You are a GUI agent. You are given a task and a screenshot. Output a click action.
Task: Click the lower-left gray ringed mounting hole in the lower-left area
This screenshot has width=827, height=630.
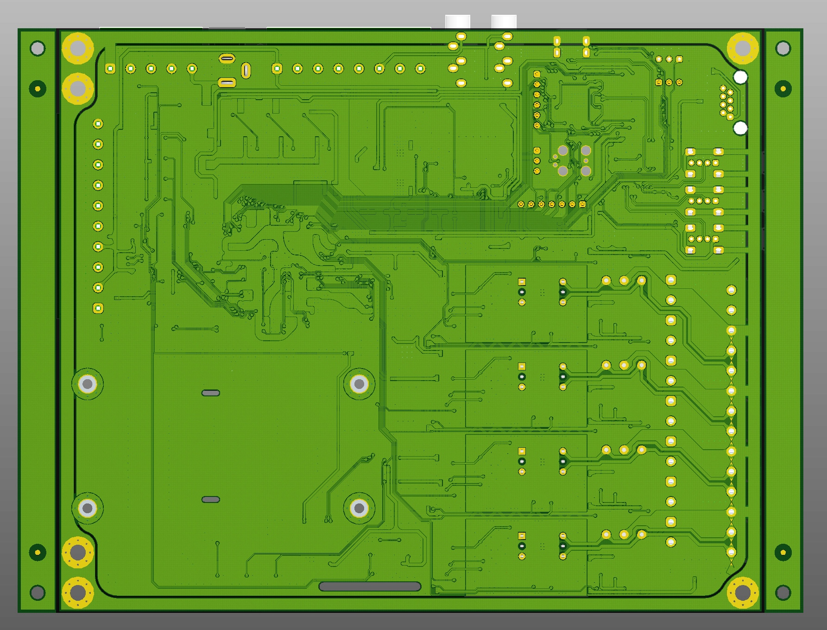pyautogui.click(x=88, y=509)
